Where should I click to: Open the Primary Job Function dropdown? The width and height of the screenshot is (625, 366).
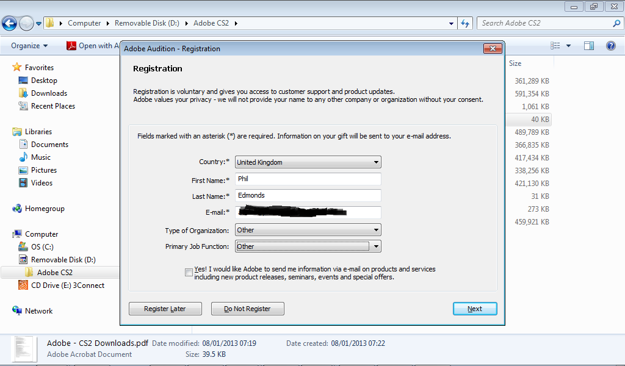(x=308, y=246)
